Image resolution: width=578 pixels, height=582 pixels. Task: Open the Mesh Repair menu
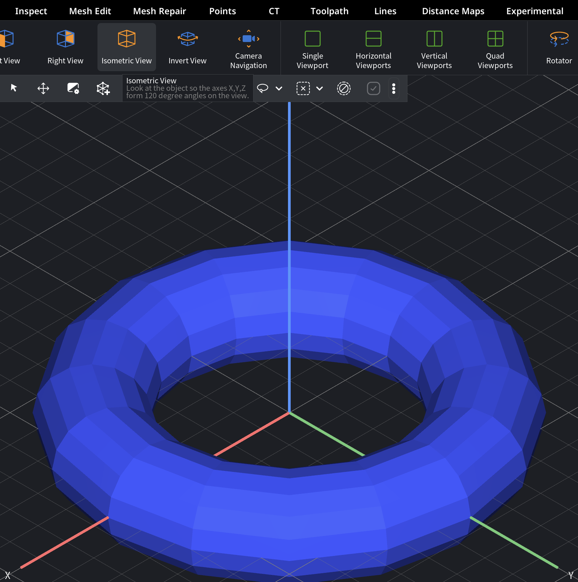click(159, 11)
